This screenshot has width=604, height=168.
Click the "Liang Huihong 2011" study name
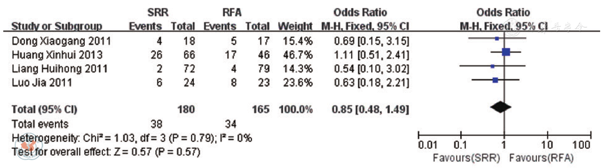[x=59, y=69]
